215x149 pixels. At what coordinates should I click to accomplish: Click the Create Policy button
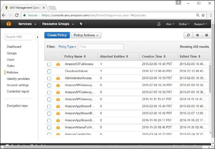click(57, 35)
